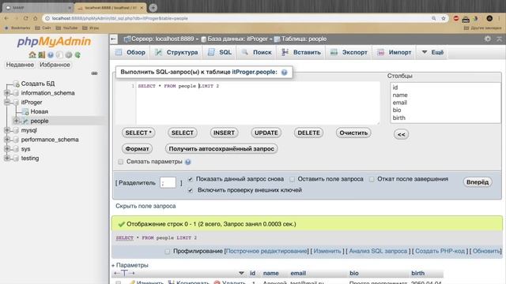
Task: Open the Ещё dropdown menu
Action: tap(432, 52)
